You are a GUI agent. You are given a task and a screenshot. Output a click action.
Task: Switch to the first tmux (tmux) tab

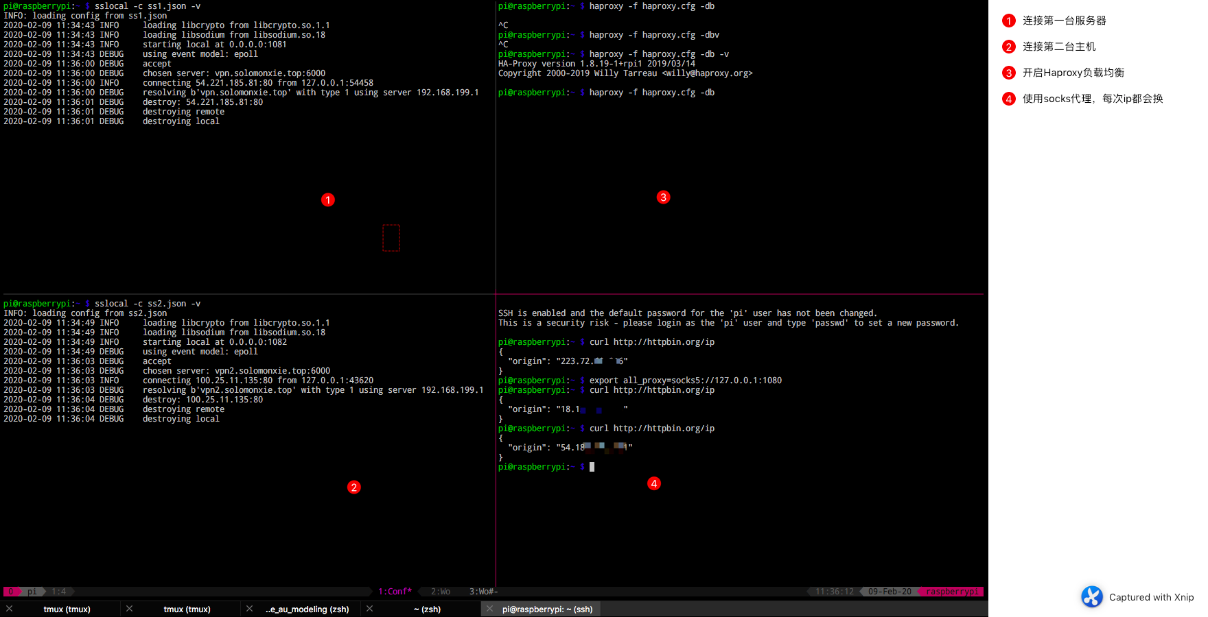click(67, 609)
